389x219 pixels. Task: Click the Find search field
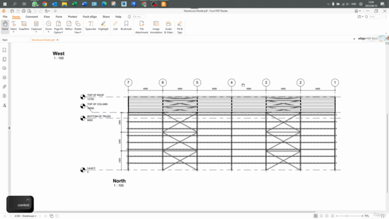coord(373,16)
